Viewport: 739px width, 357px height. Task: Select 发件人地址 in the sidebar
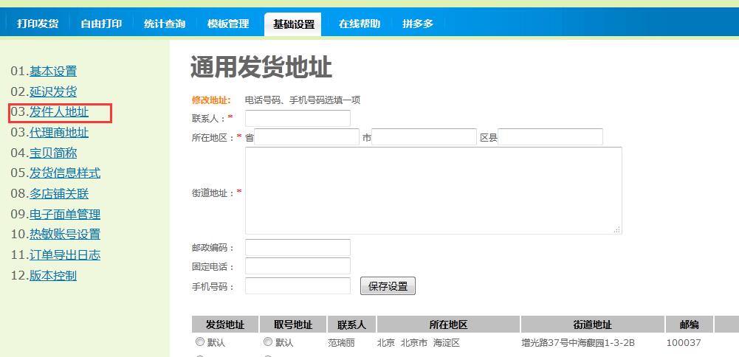coord(59,112)
